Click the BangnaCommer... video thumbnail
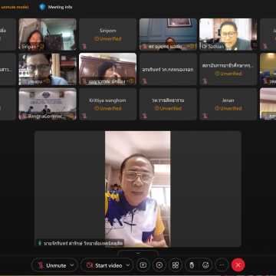Image resolution: width=276 pixels, height=276 pixels. click(x=48, y=104)
